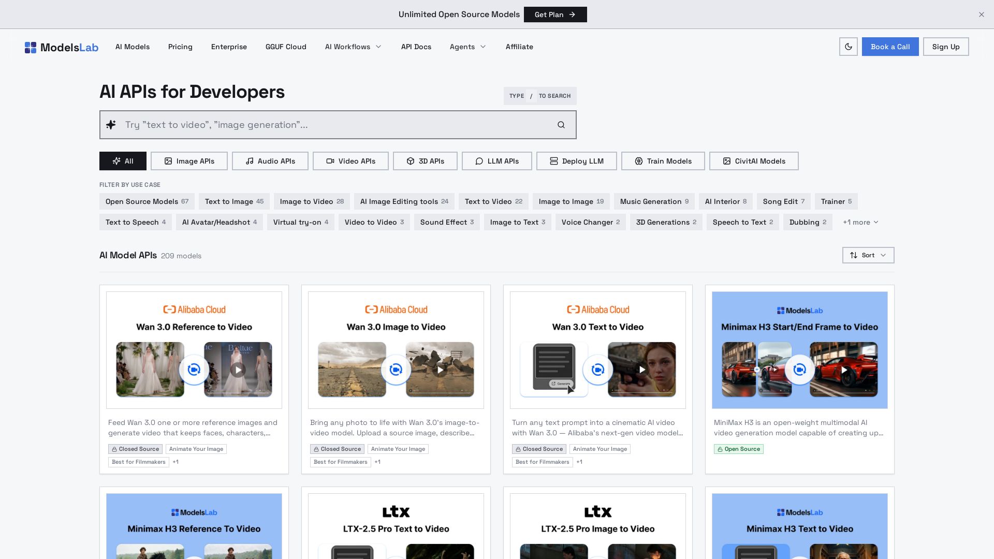This screenshot has height=559, width=994.
Task: Expand the Agents dropdown menu
Action: pos(468,47)
